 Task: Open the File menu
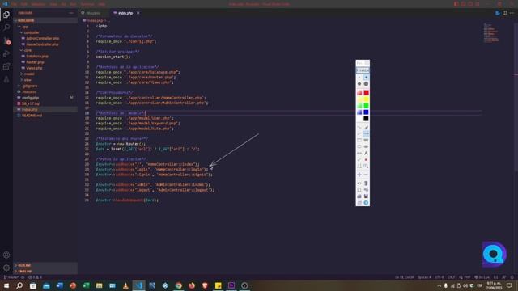(x=15, y=4)
